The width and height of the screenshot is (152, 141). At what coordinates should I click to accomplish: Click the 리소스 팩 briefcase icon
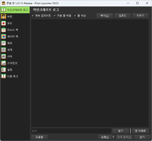tap(4, 30)
